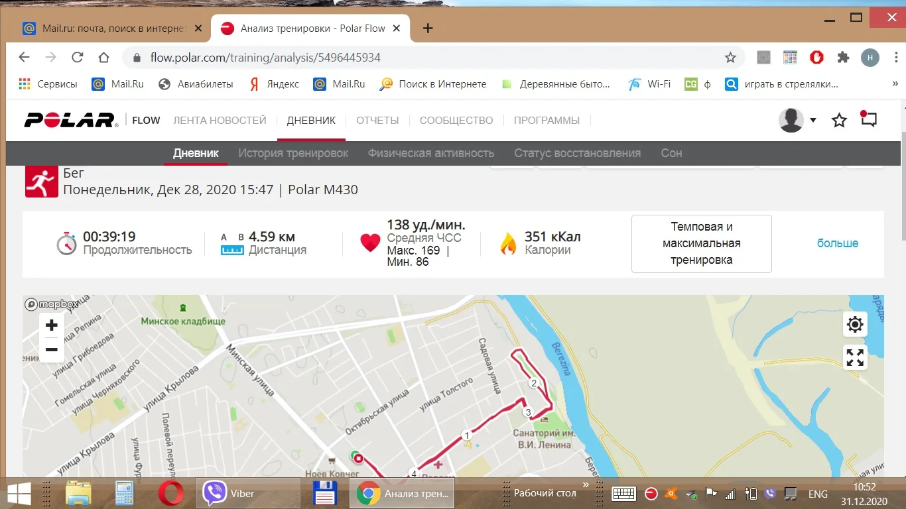Switch to Физическая активность tab
This screenshot has height=509, width=906.
[431, 153]
